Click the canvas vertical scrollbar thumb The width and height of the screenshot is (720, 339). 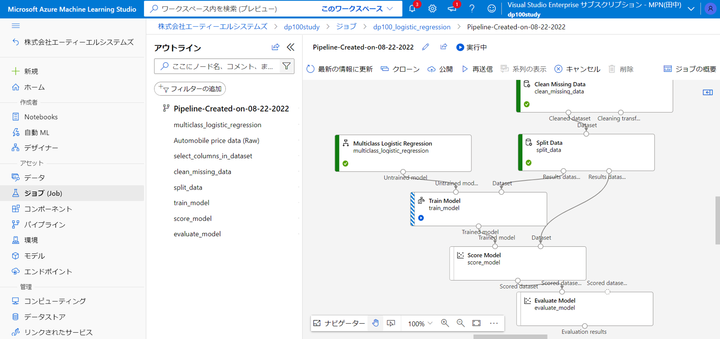coord(717,221)
